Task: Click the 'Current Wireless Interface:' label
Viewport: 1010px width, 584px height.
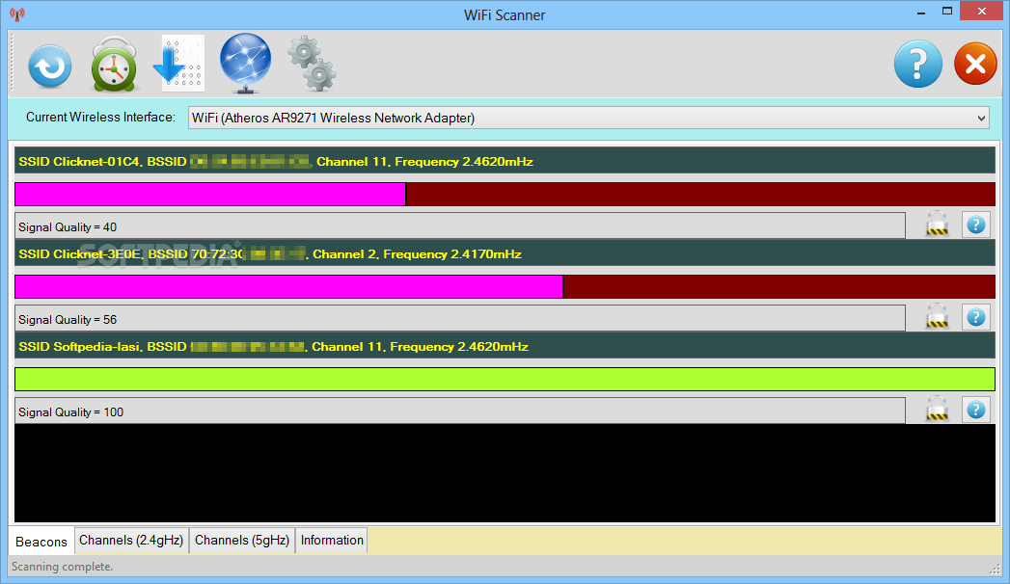Action: [x=100, y=117]
